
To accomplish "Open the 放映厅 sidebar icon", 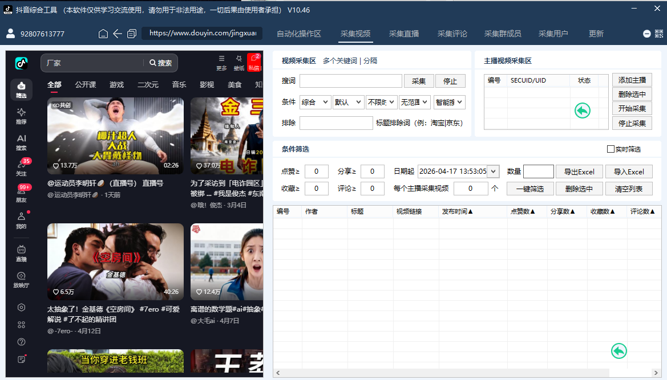I will [21, 280].
